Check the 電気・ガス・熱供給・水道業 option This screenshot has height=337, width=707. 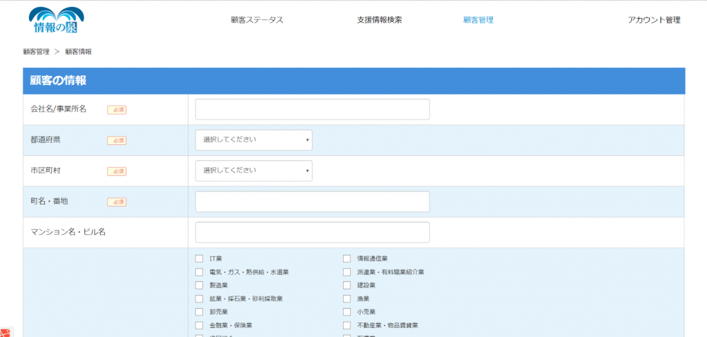tap(199, 272)
